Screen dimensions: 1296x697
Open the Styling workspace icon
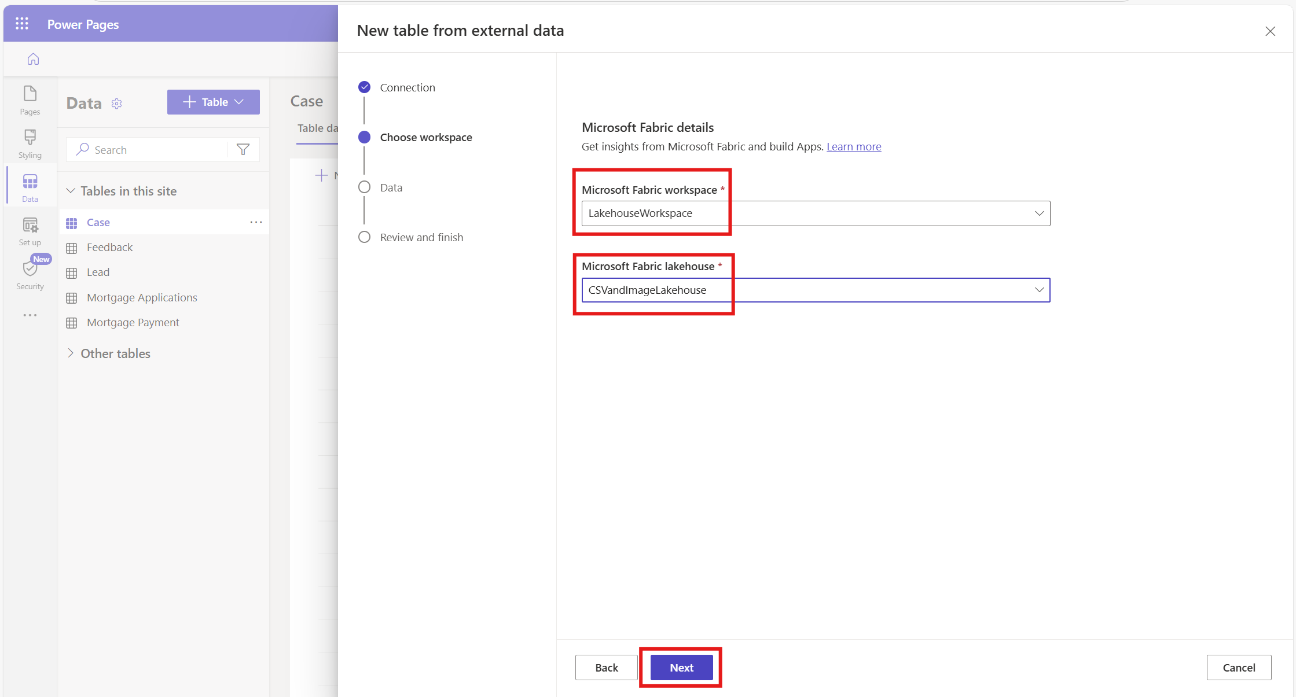[x=30, y=143]
